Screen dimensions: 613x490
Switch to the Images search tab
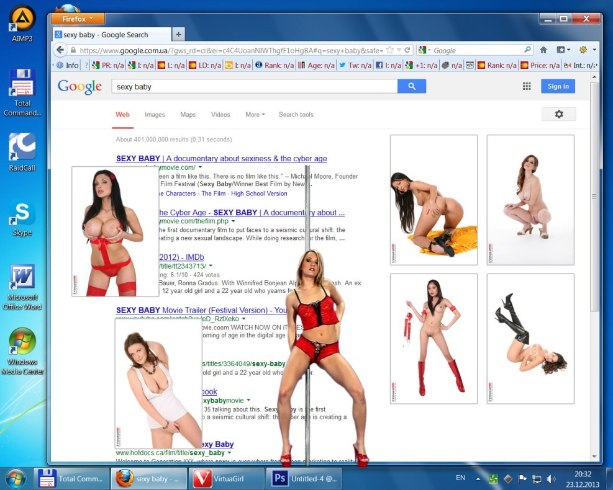click(x=155, y=115)
